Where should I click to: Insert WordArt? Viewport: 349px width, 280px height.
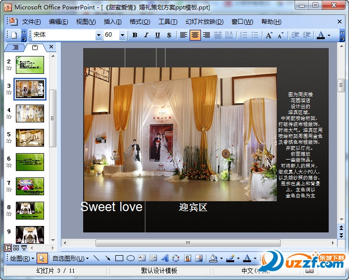tap(165, 258)
